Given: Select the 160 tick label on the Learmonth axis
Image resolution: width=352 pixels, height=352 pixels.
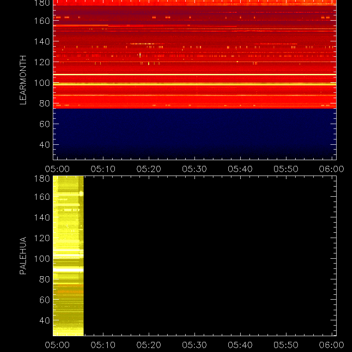Looking at the screenshot, I should (x=42, y=21).
